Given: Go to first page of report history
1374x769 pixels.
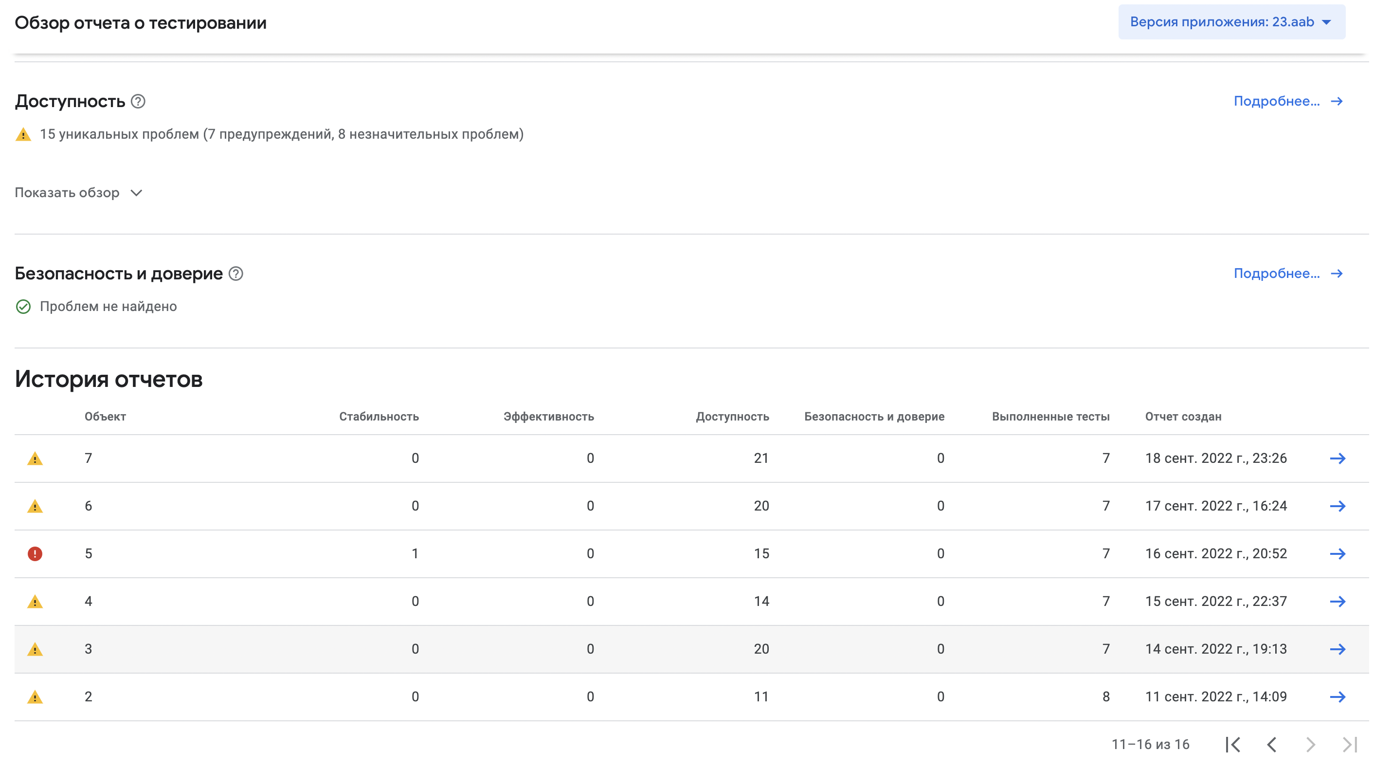Looking at the screenshot, I should pos(1232,745).
